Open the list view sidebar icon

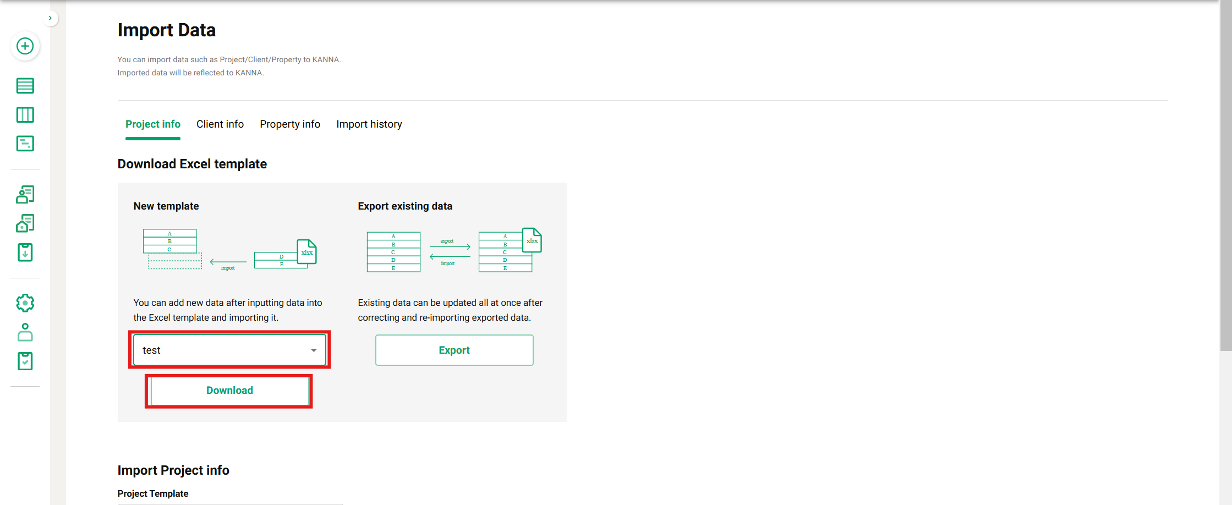25,86
